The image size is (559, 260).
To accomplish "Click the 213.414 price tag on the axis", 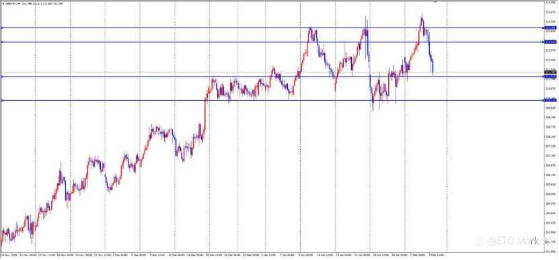I will tap(551, 42).
